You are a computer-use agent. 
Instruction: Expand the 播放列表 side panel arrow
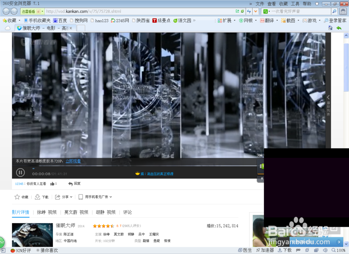point(328,97)
